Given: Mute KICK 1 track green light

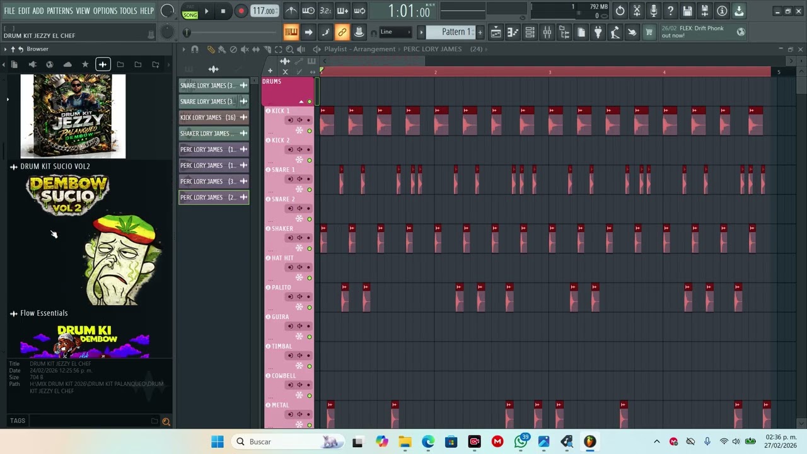Looking at the screenshot, I should pyautogui.click(x=309, y=131).
